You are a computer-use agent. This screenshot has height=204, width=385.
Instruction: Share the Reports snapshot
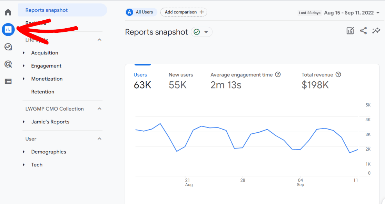pos(363,31)
